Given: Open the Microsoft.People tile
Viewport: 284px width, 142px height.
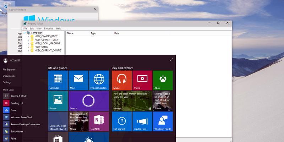Looking at the screenshot, I should click(58, 121).
